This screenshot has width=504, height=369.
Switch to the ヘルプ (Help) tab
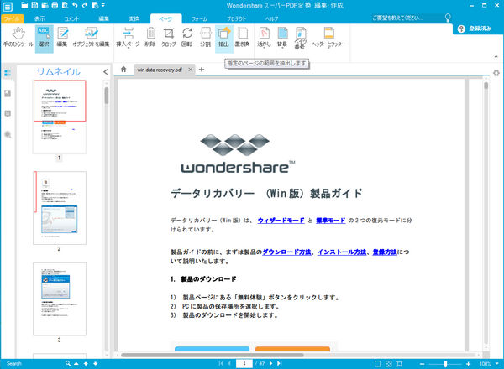[271, 19]
